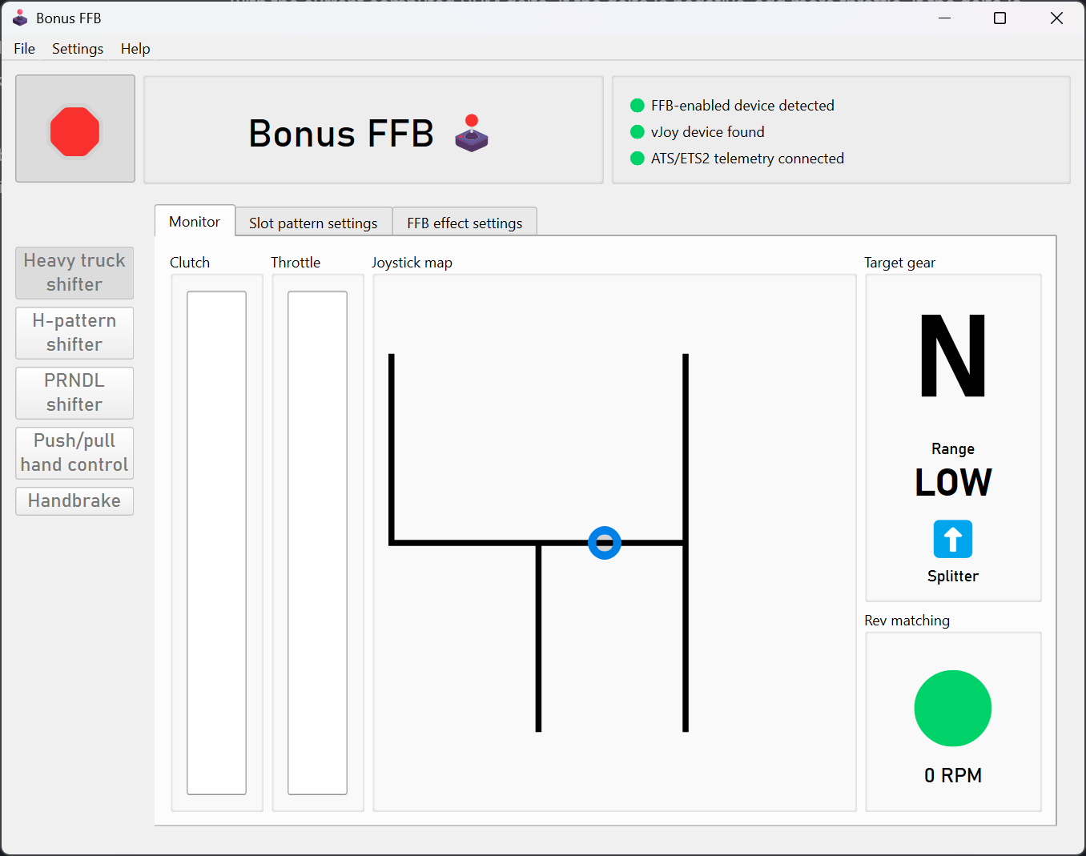Click the blue joystick position ring marker
The image size is (1086, 856).
[x=605, y=543]
